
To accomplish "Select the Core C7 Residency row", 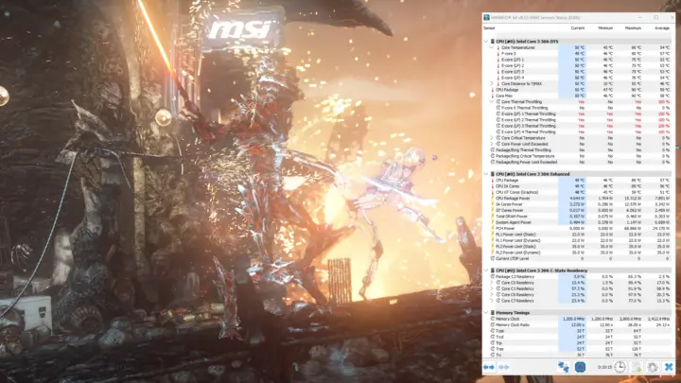I will click(580, 301).
